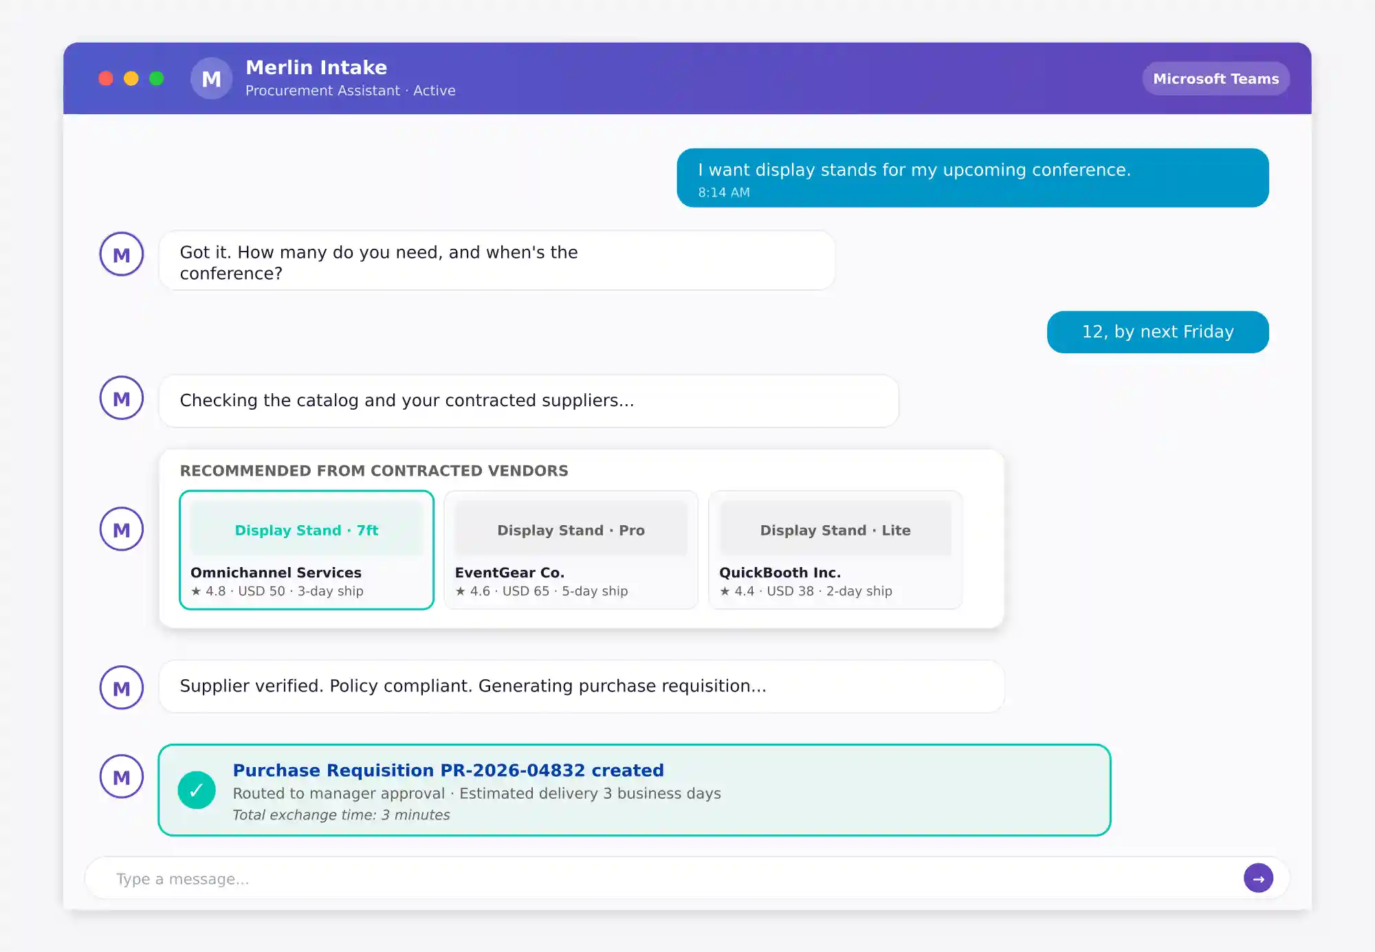Click the yellow minimize window dot
The height and width of the screenshot is (952, 1375).
click(131, 78)
